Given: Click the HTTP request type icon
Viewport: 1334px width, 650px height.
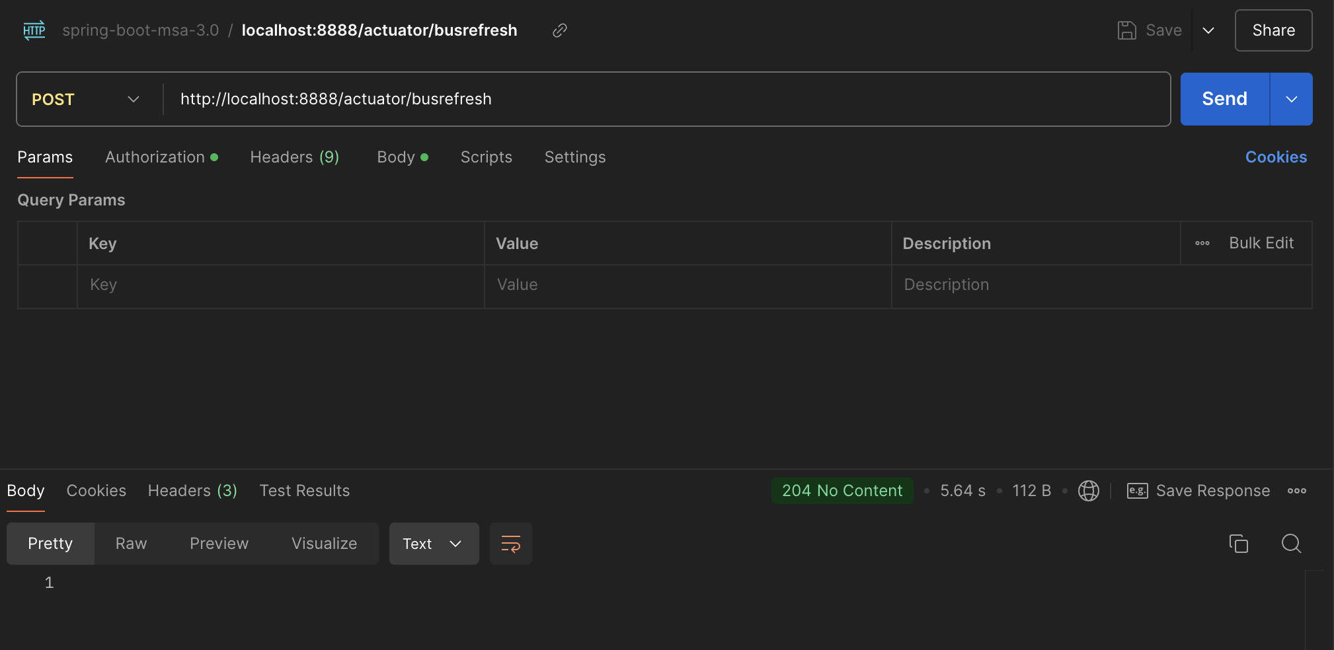Looking at the screenshot, I should 34,30.
